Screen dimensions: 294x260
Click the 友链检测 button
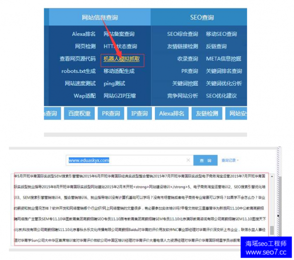207,113
